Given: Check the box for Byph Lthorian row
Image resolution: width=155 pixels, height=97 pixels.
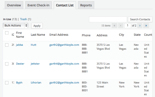Looking at the screenshot, I should coord(7,83).
